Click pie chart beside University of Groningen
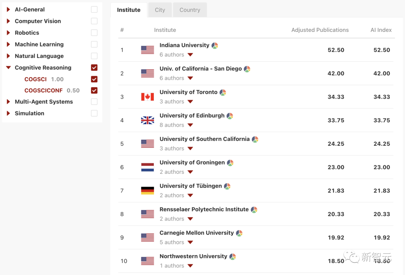This screenshot has width=405, height=275. point(230,163)
